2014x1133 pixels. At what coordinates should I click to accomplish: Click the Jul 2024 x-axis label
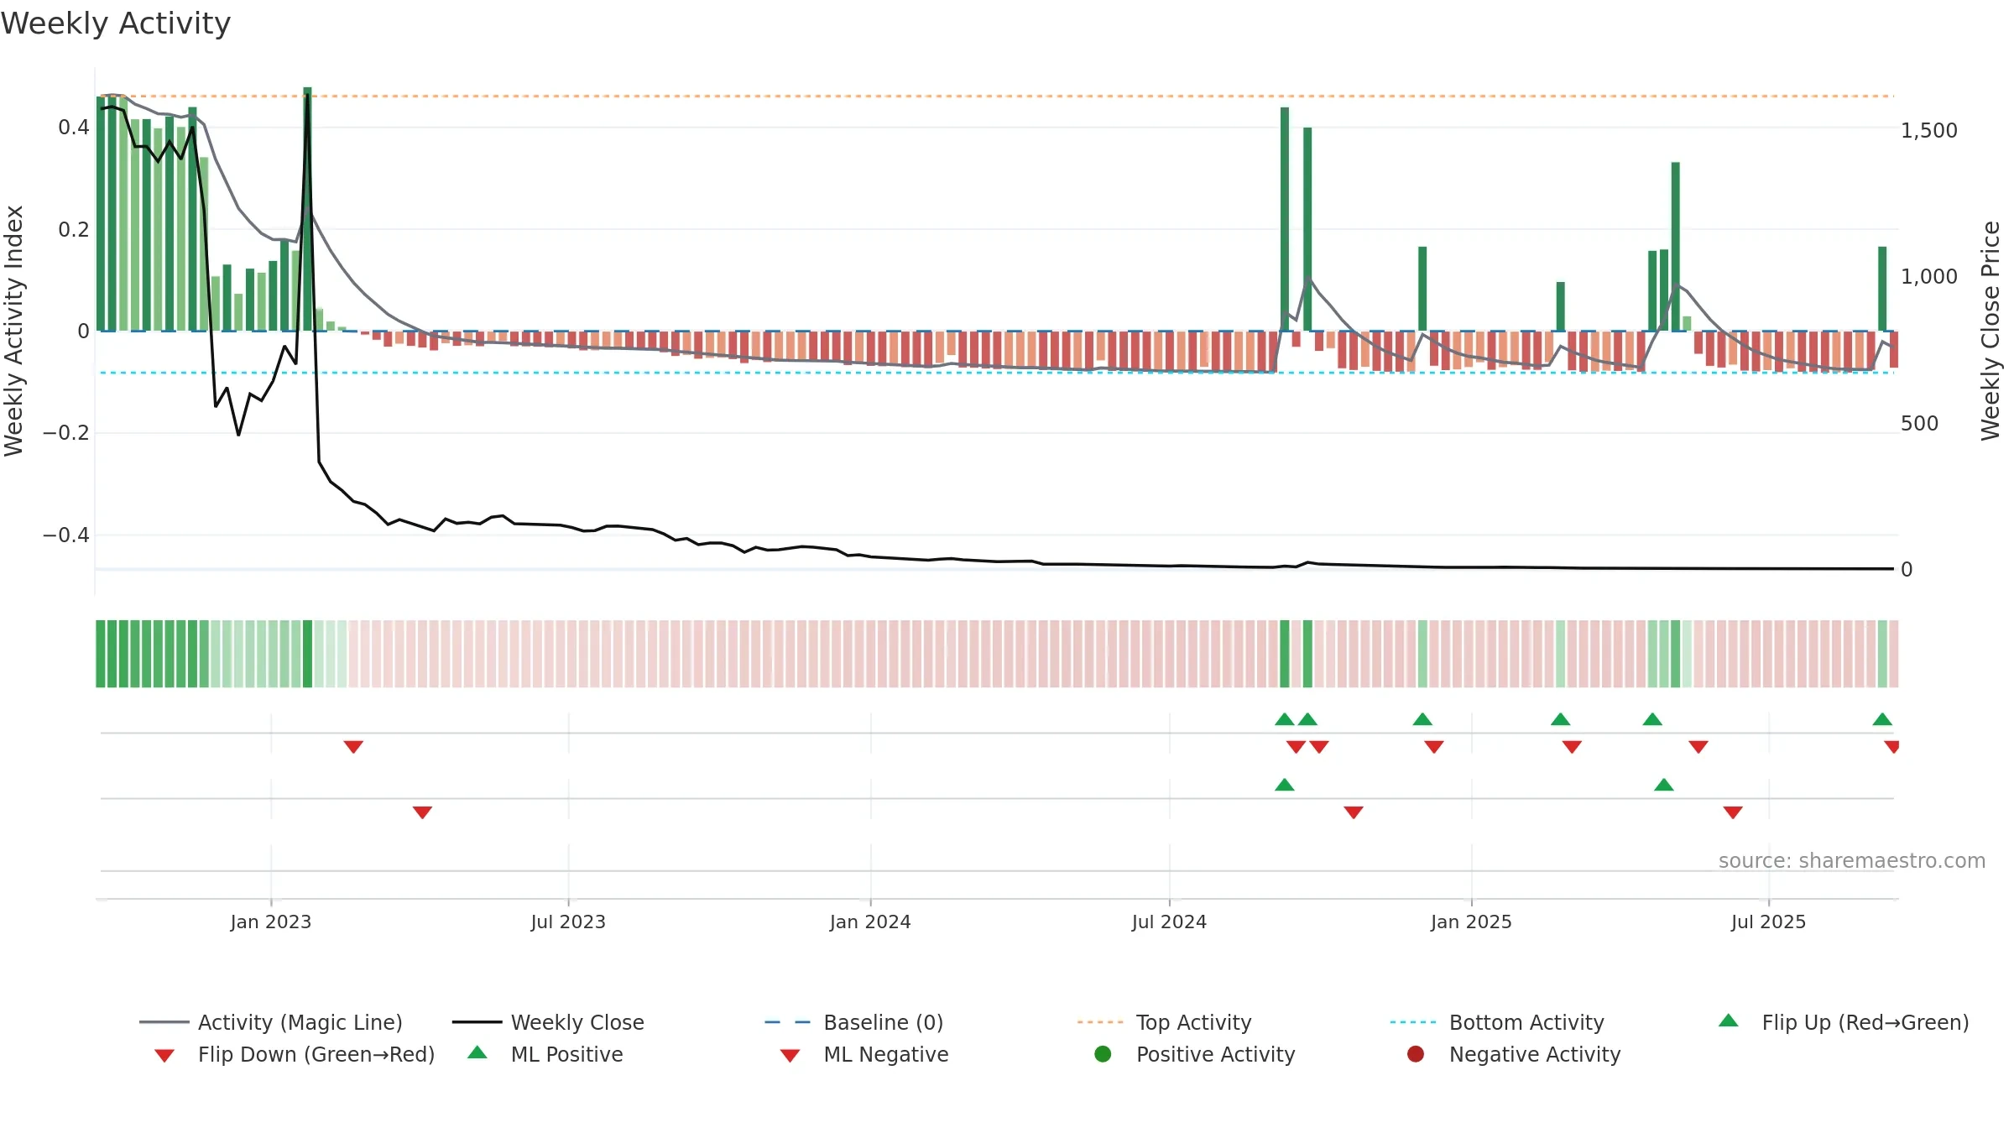point(1169,922)
